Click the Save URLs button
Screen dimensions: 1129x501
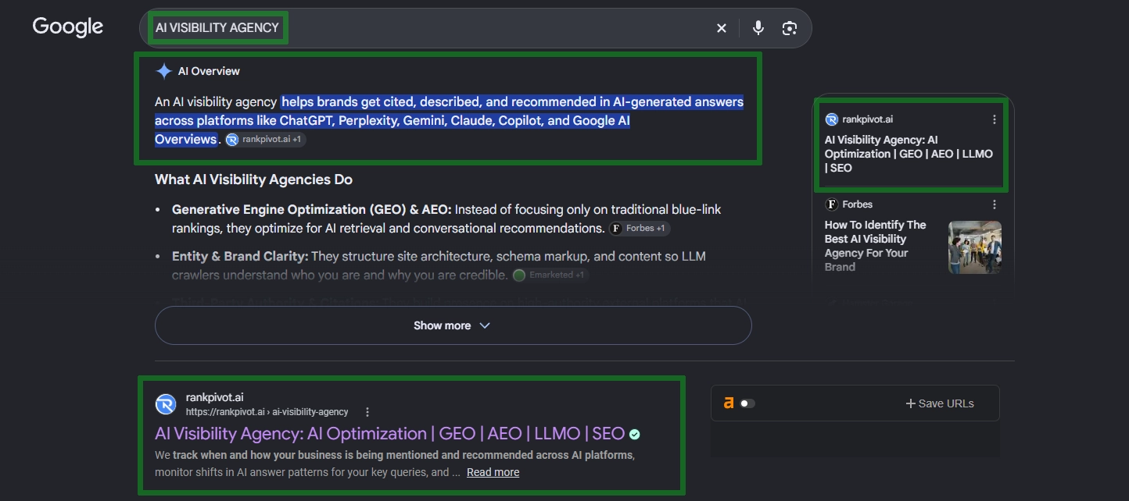(940, 403)
